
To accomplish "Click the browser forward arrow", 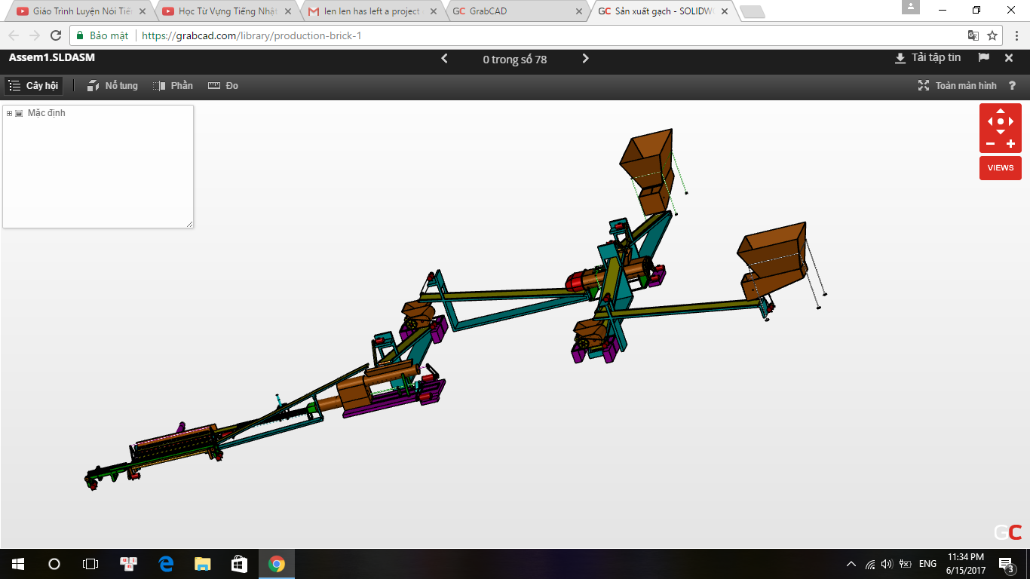I will coord(35,35).
